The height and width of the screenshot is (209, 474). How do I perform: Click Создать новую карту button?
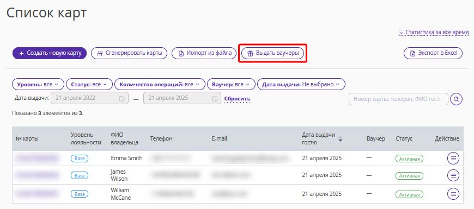click(50, 53)
